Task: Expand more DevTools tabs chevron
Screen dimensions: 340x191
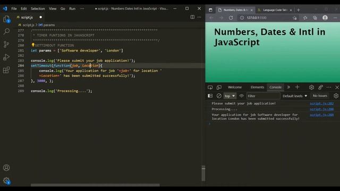Action: (x=288, y=87)
